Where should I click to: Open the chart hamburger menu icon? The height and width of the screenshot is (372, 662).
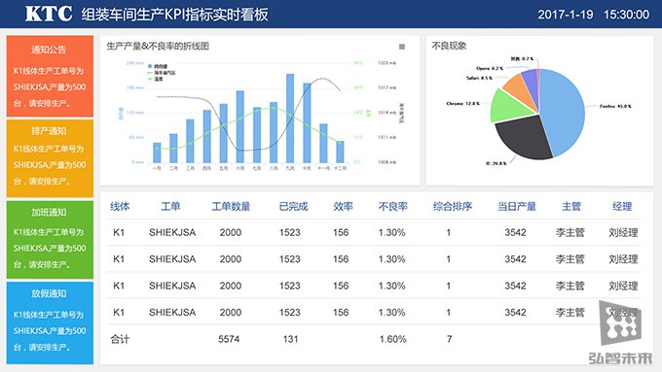click(x=402, y=47)
